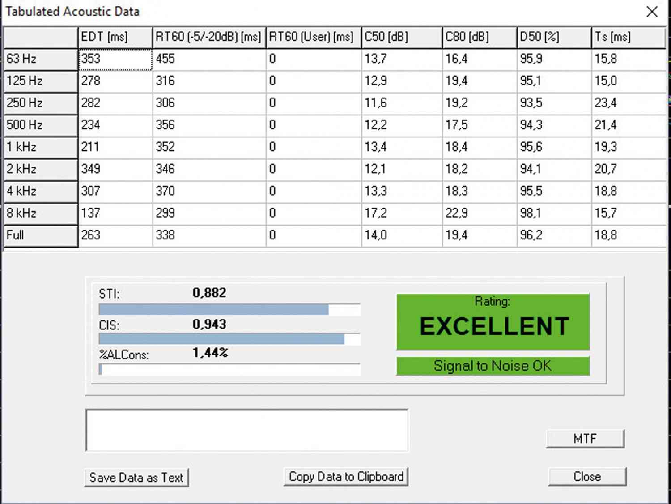
Task: Click Ts cell 15,0 in 125 Hz row
Action: [629, 81]
